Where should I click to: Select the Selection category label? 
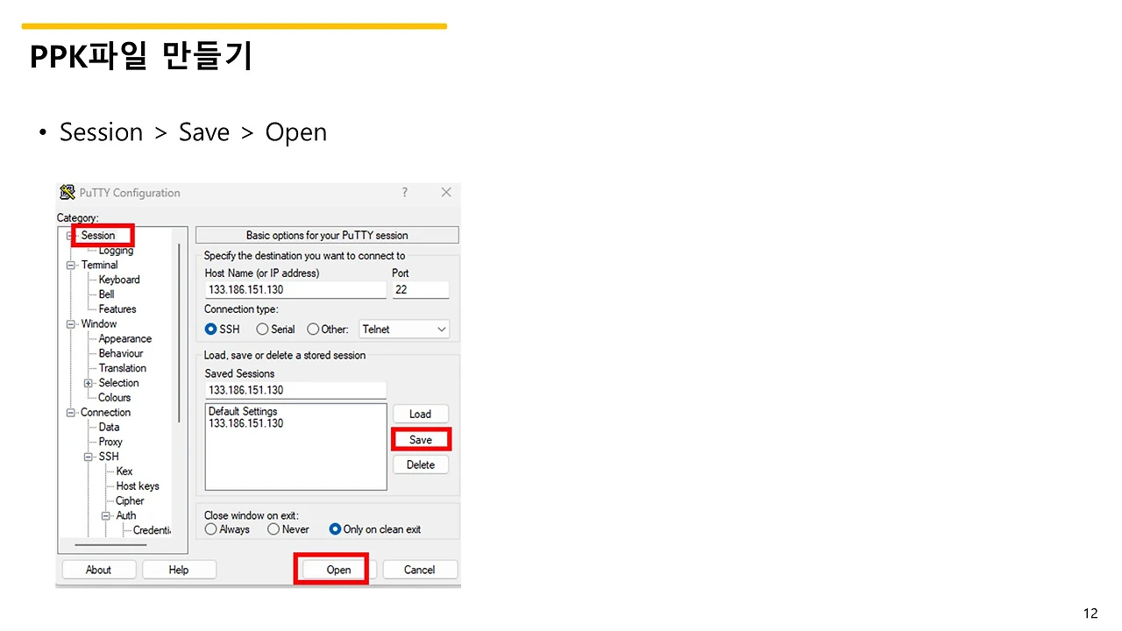click(x=118, y=383)
